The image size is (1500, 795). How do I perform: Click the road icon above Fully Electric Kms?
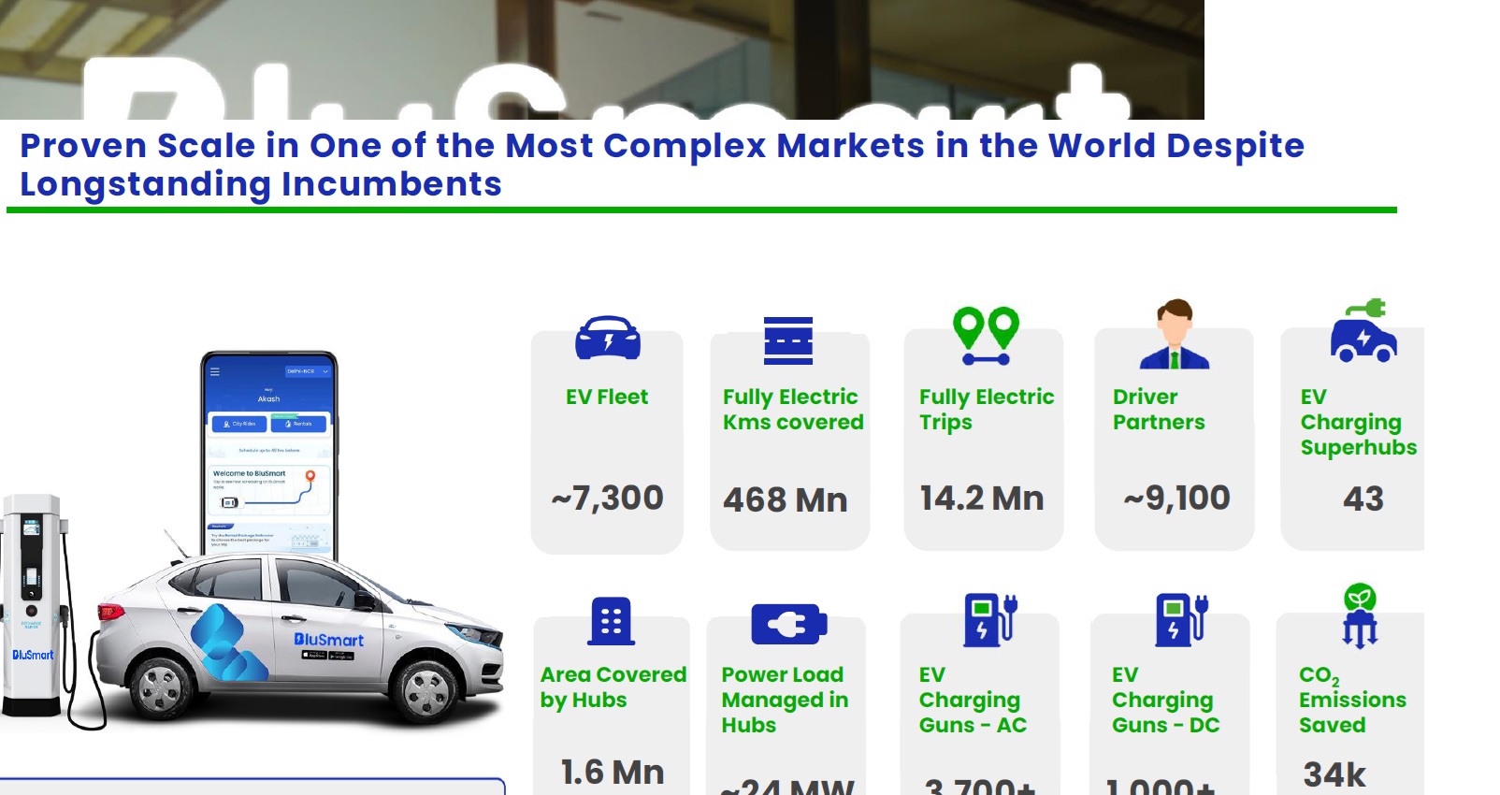tap(788, 340)
